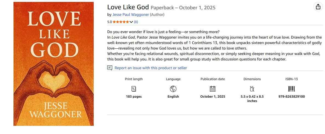This screenshot has width=325, height=134.
Task: Click the share icon button
Action: click(318, 7)
